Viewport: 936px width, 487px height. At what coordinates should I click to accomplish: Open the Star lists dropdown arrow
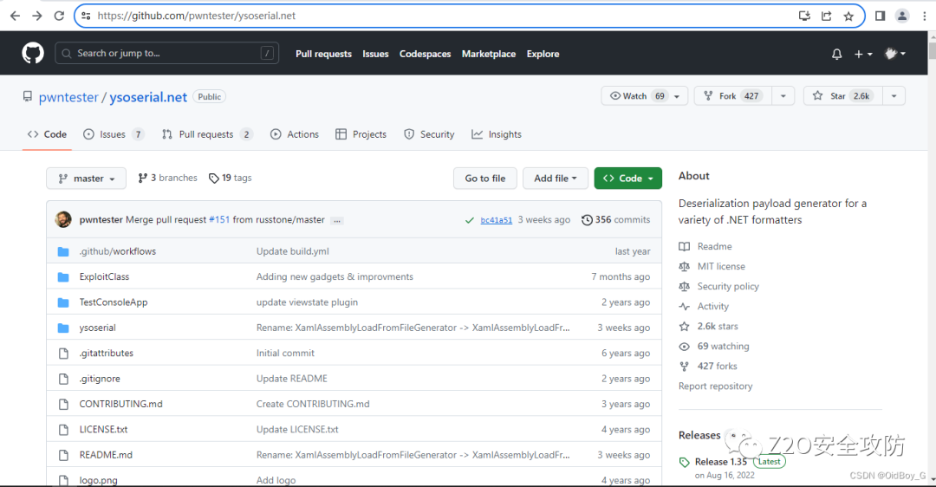pyautogui.click(x=894, y=96)
